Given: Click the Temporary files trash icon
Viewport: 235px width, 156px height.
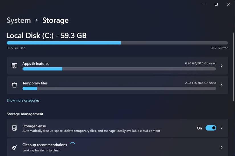Looking at the screenshot, I should [14, 85].
